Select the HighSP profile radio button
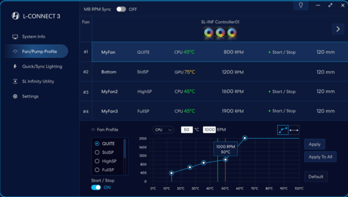Viewport: 348px width, 197px height. pyautogui.click(x=97, y=161)
